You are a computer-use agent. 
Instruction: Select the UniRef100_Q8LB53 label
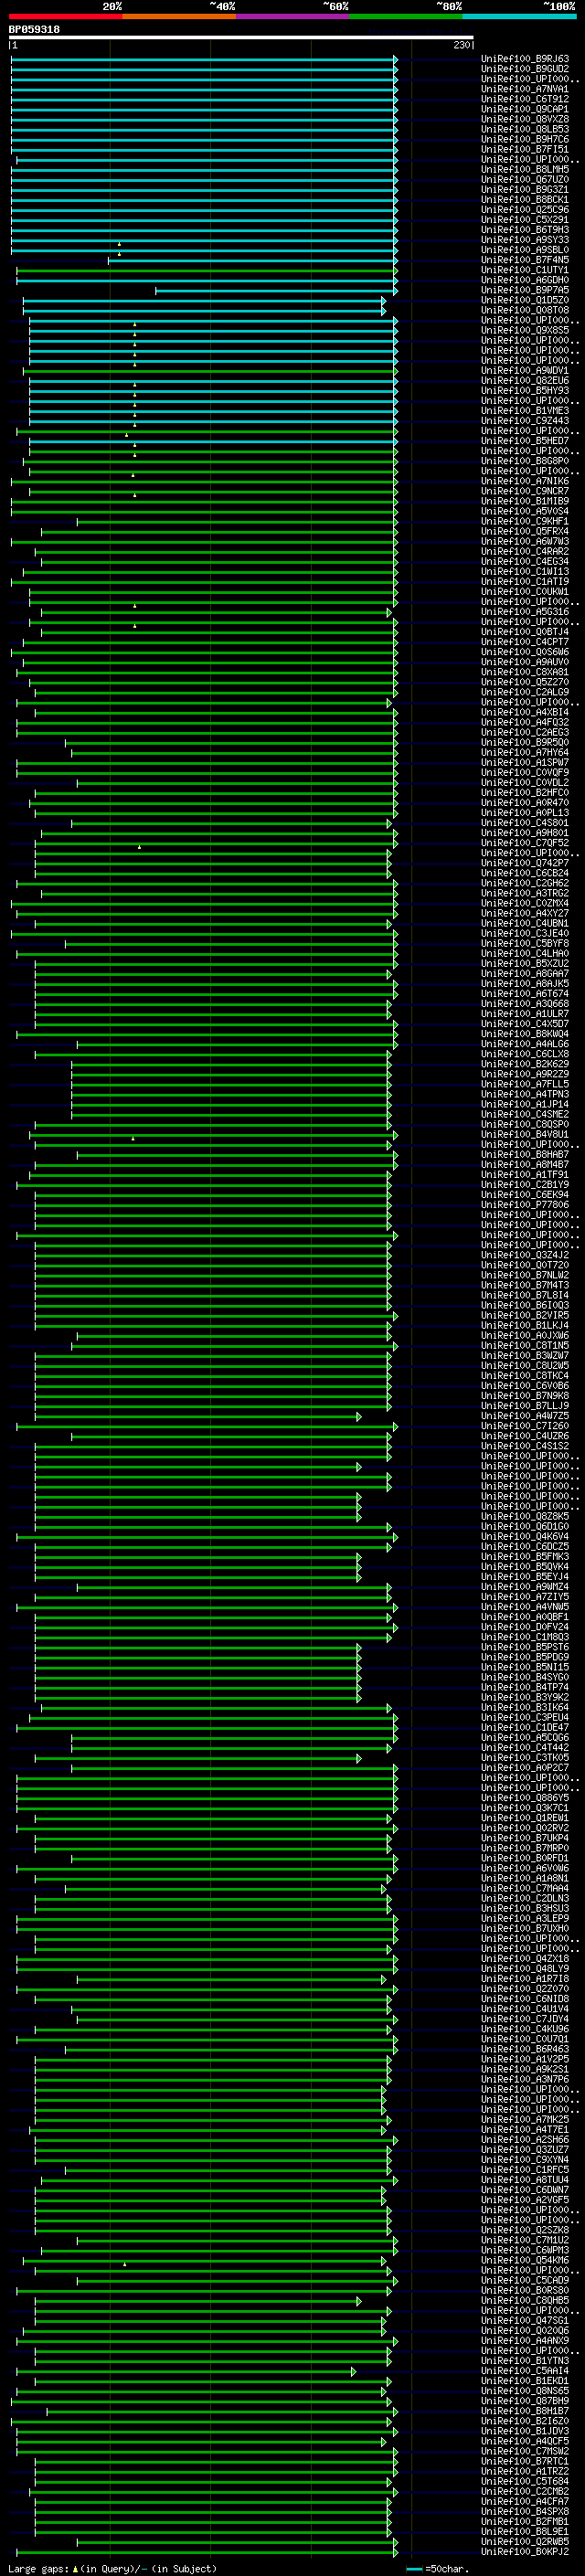pos(525,129)
